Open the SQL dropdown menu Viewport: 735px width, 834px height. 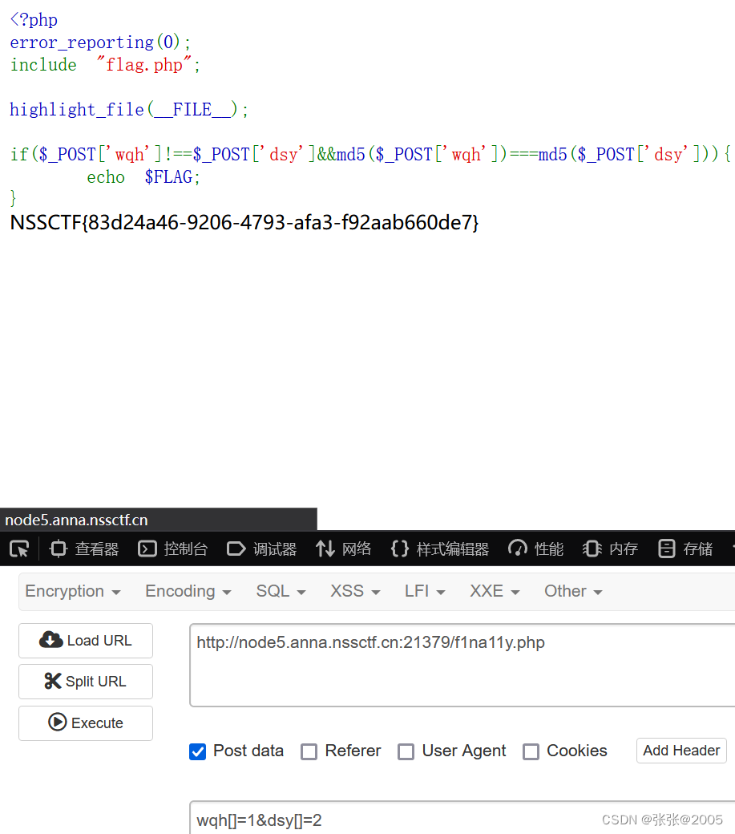pyautogui.click(x=281, y=591)
